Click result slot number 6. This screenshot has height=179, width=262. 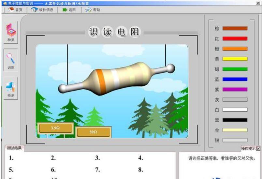click(53, 170)
